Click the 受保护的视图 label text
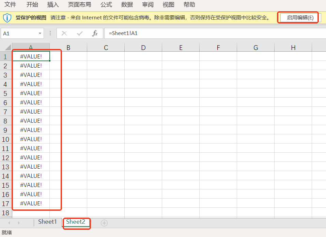Screen dimensions: 326x237 [31, 18]
